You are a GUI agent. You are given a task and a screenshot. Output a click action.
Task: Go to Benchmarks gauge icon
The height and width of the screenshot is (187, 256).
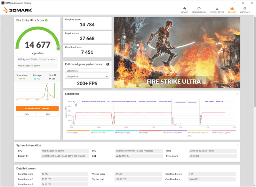[x=199, y=9]
